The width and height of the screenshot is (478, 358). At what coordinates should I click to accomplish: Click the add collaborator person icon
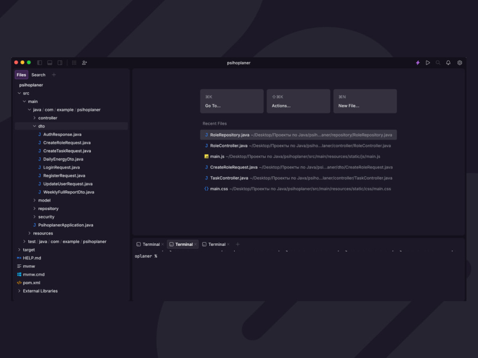coord(85,63)
